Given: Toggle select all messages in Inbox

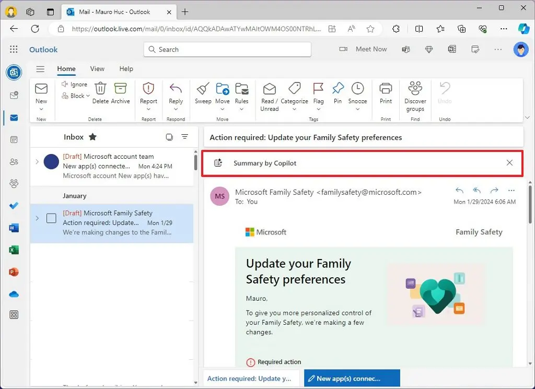Looking at the screenshot, I should pos(169,137).
